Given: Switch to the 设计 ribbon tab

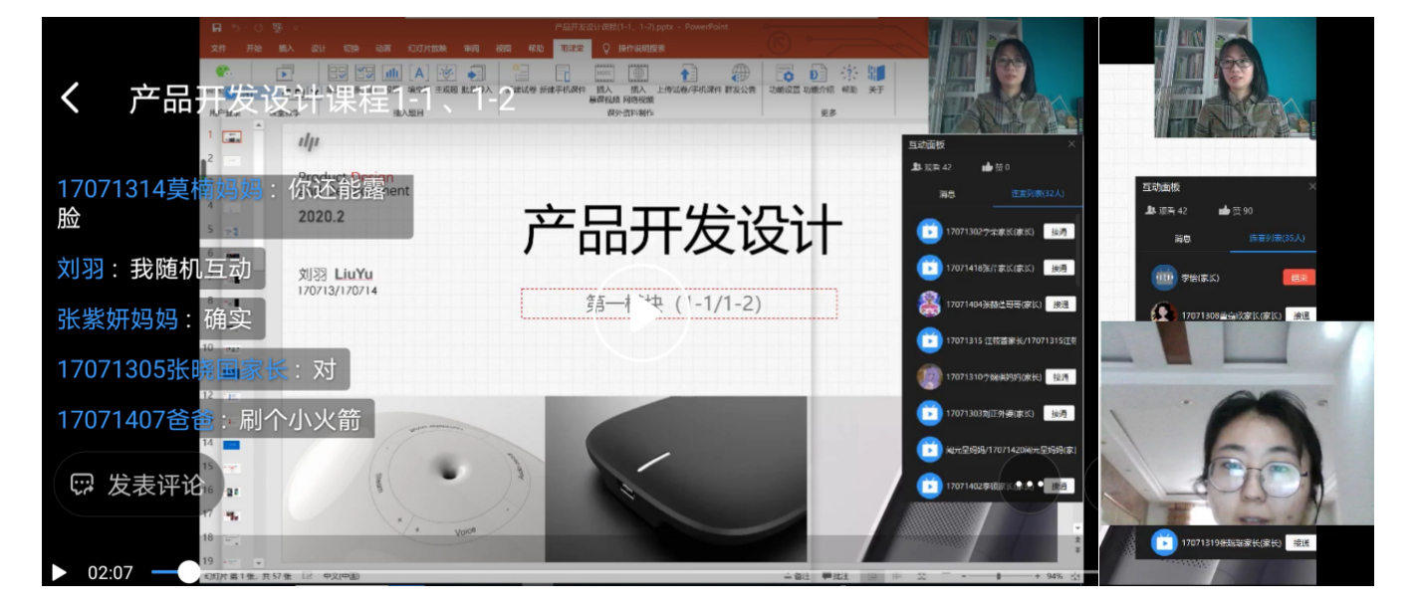Looking at the screenshot, I should [x=319, y=48].
